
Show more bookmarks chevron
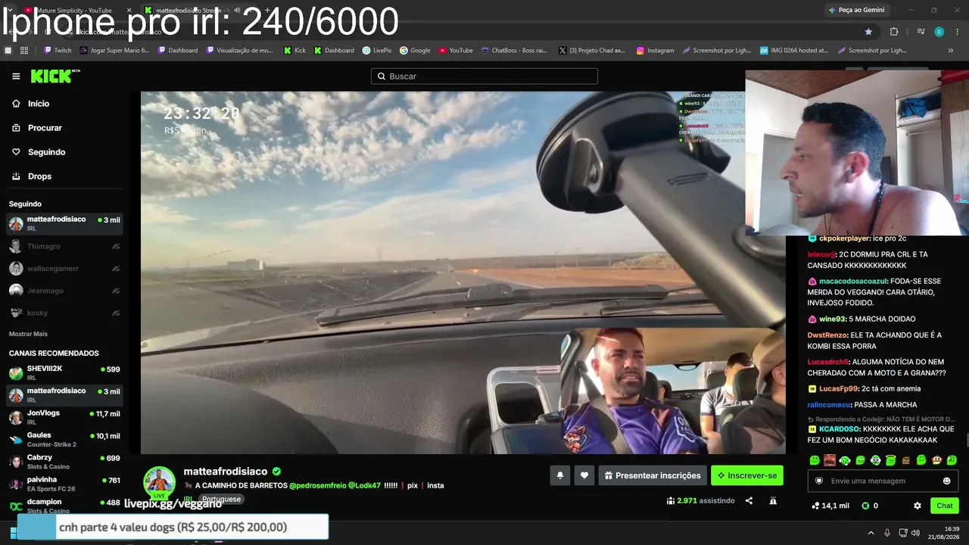coord(951,51)
